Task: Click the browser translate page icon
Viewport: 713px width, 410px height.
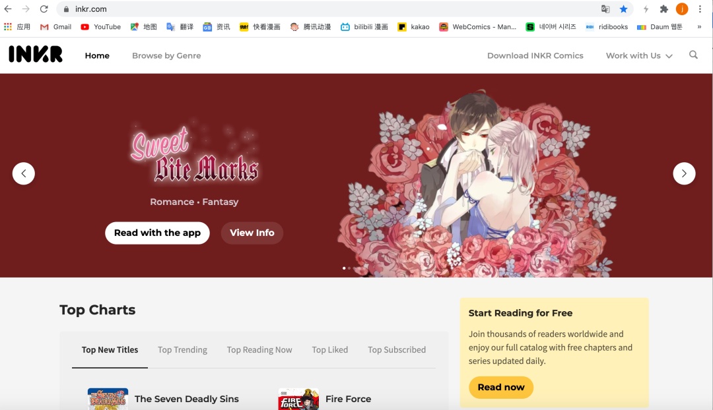Action: click(x=605, y=9)
